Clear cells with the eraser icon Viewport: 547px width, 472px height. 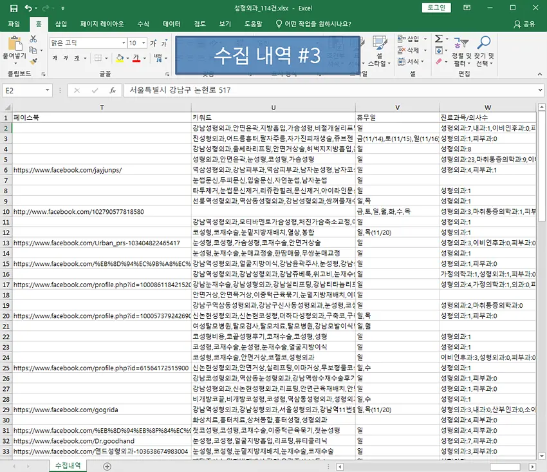pyautogui.click(x=438, y=61)
